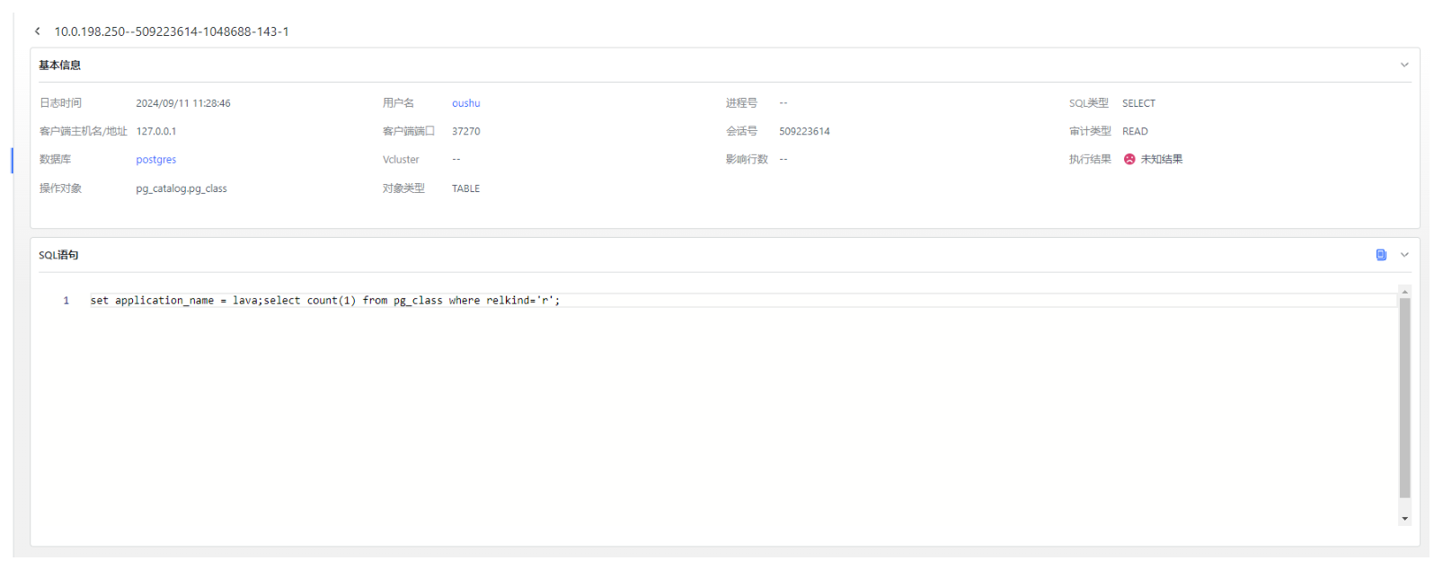Click the red unknown-result status icon
Image resolution: width=1443 pixels, height=587 pixels.
(1129, 159)
